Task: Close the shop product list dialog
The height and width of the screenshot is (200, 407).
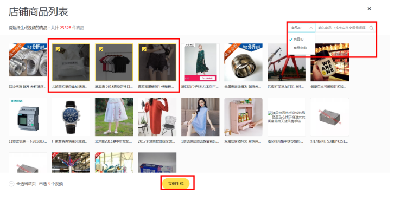Action: (x=369, y=9)
